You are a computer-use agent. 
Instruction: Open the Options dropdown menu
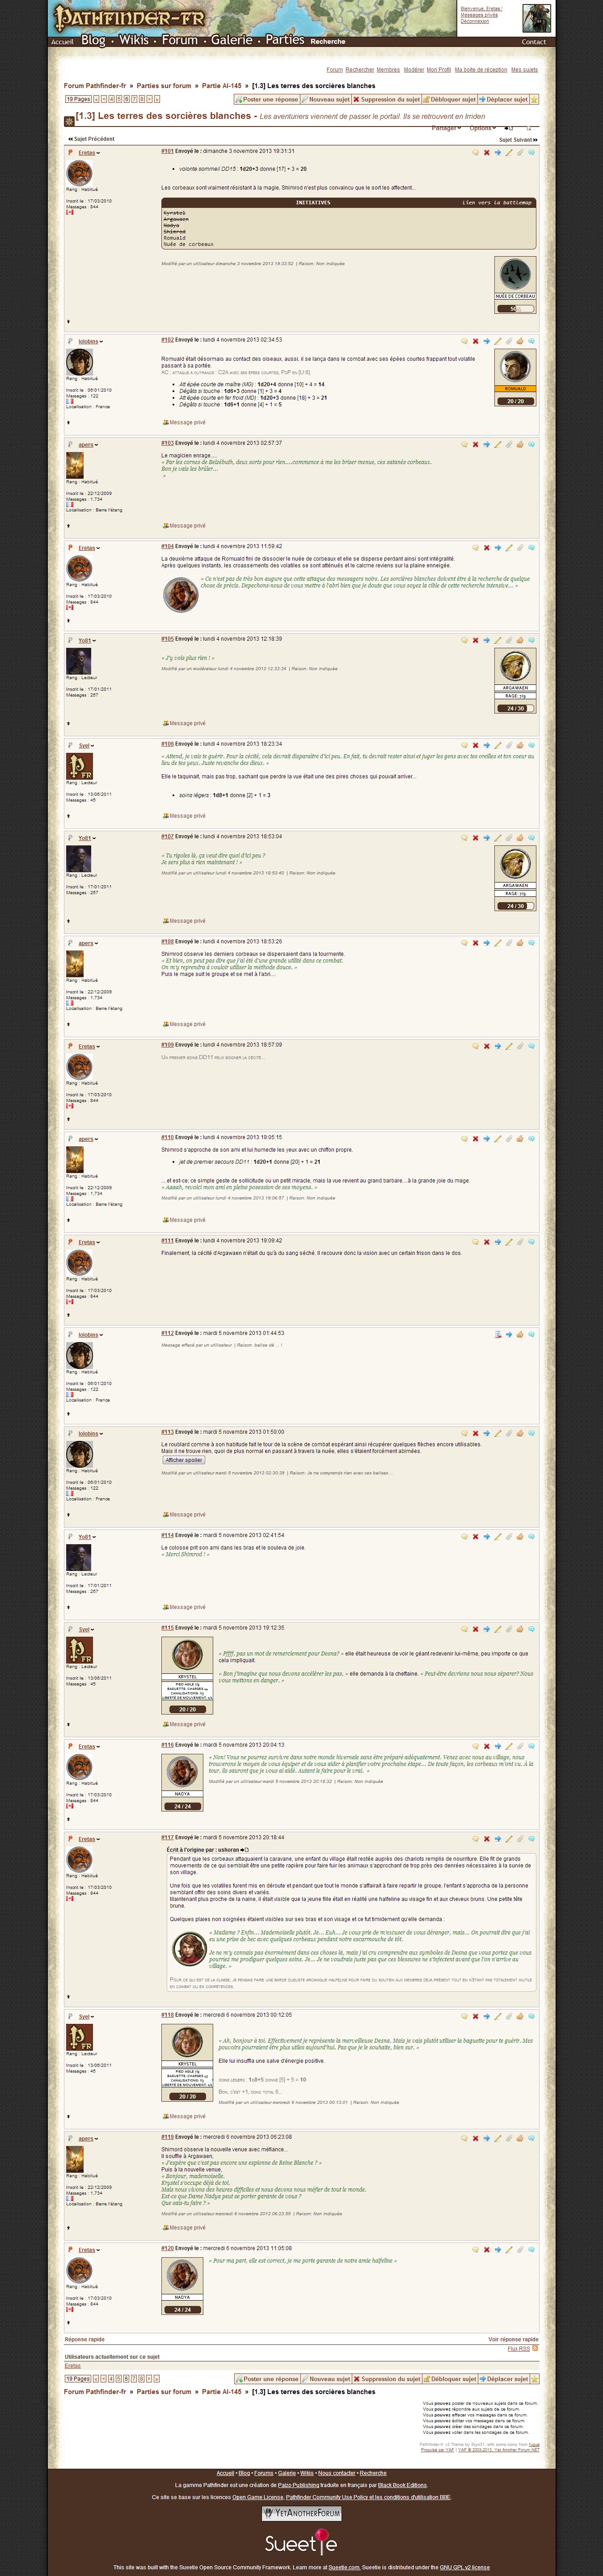pyautogui.click(x=482, y=128)
